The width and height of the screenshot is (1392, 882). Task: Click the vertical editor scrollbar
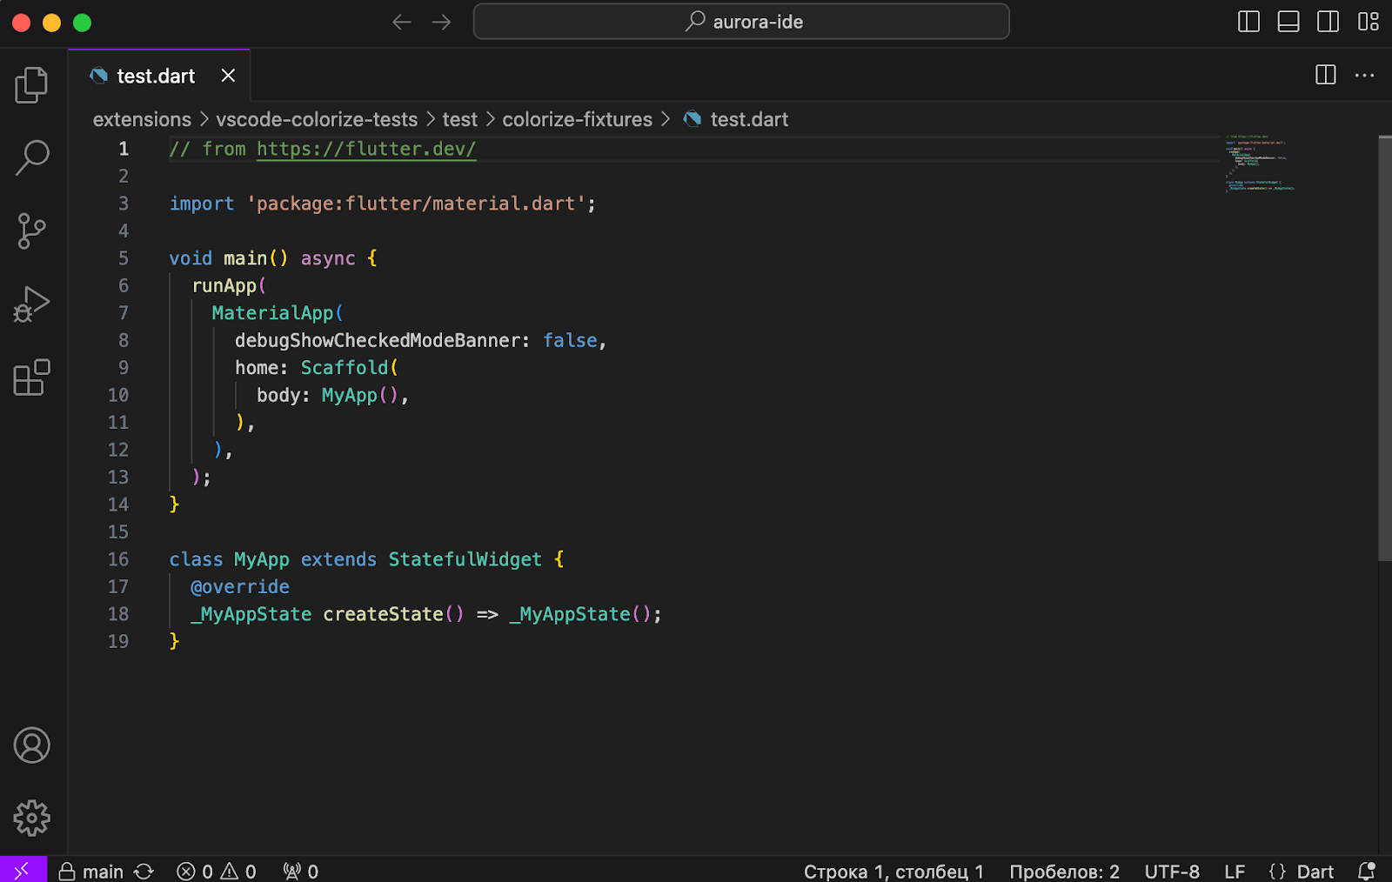(1385, 348)
